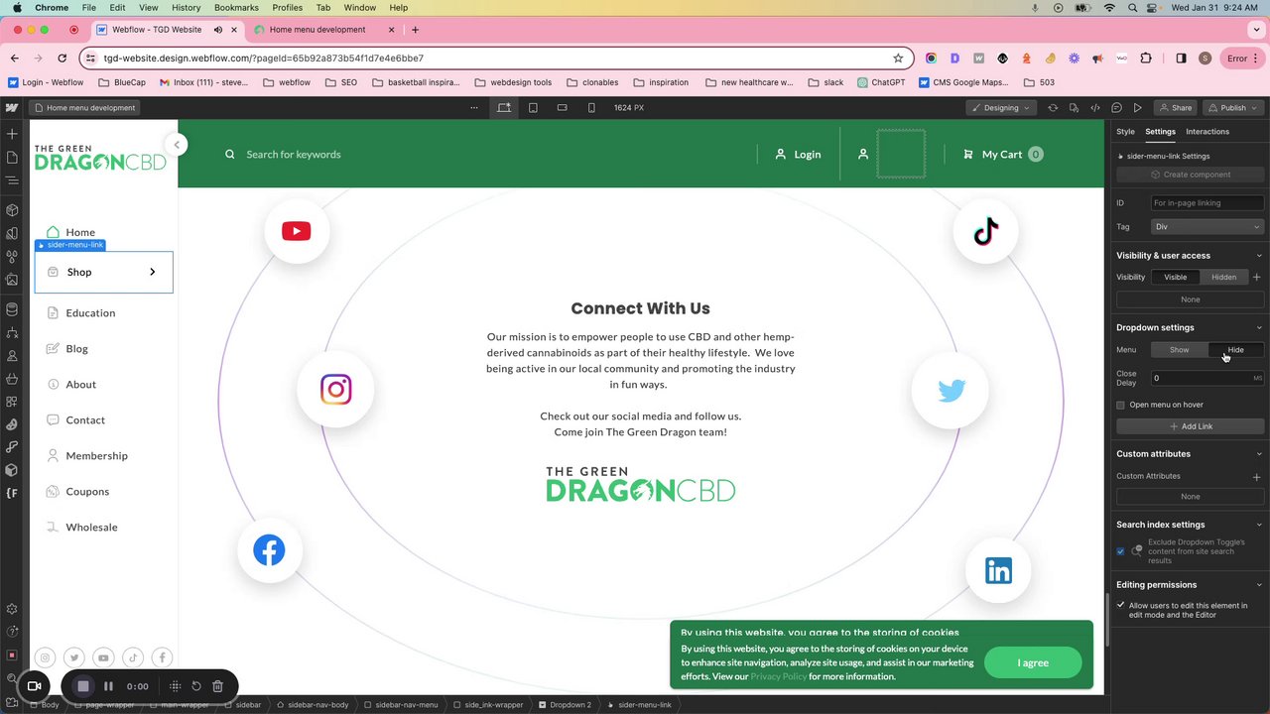
Task: Open the Navigator panel icon
Action: [x=12, y=180]
